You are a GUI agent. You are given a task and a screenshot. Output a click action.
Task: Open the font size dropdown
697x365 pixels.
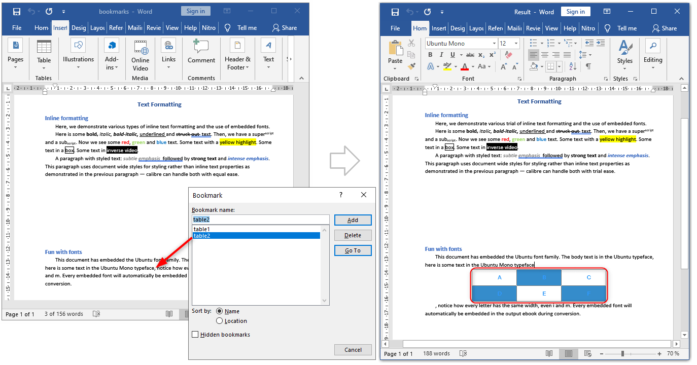[516, 44]
